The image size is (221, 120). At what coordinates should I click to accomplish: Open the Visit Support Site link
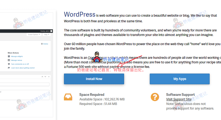coord(179,99)
